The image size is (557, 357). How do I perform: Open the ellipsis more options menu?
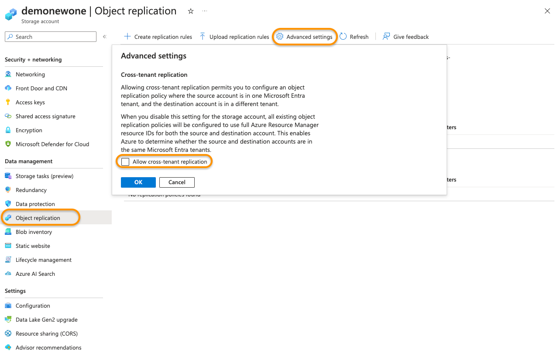pos(205,11)
